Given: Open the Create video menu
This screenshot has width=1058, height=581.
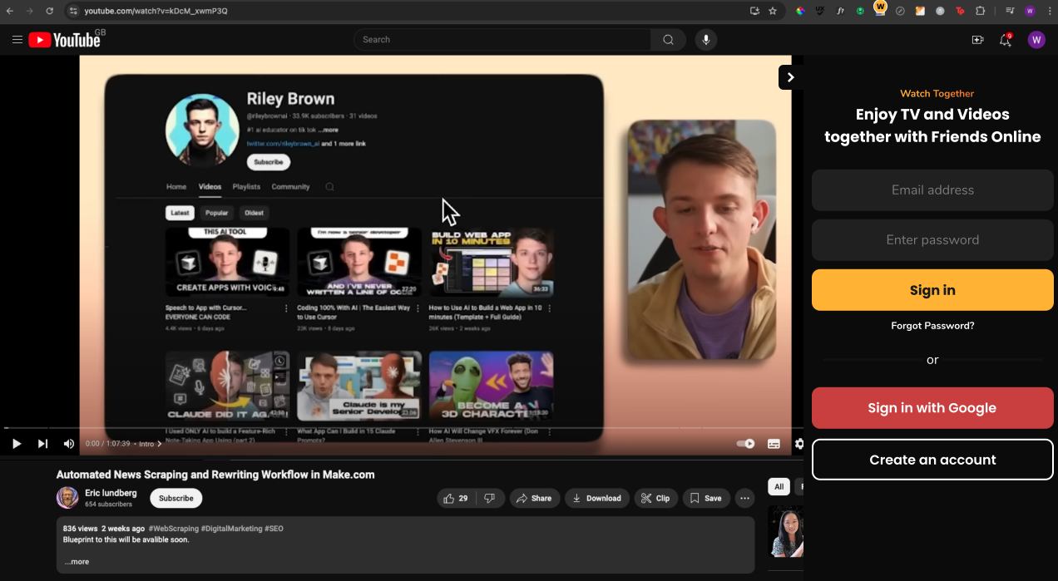Looking at the screenshot, I should [977, 40].
